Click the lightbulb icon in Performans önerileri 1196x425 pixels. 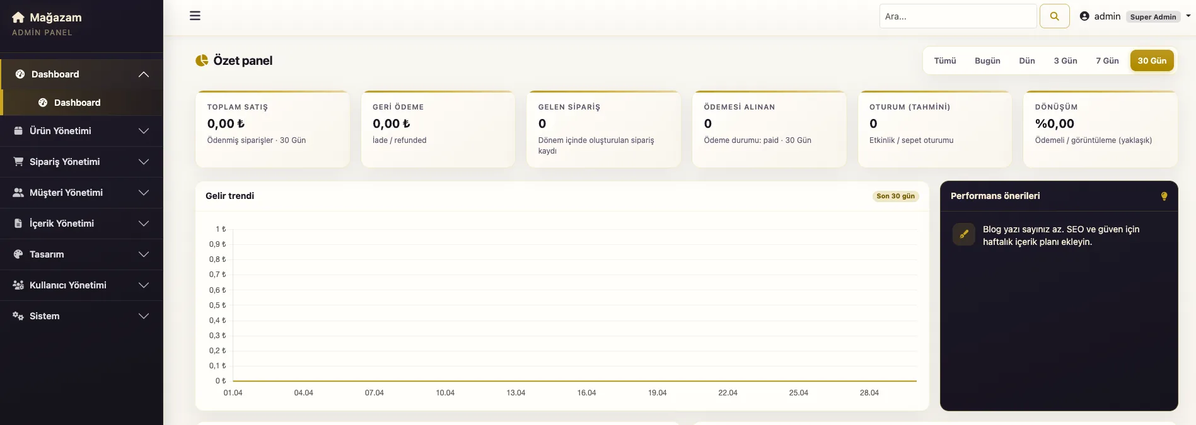point(1164,196)
